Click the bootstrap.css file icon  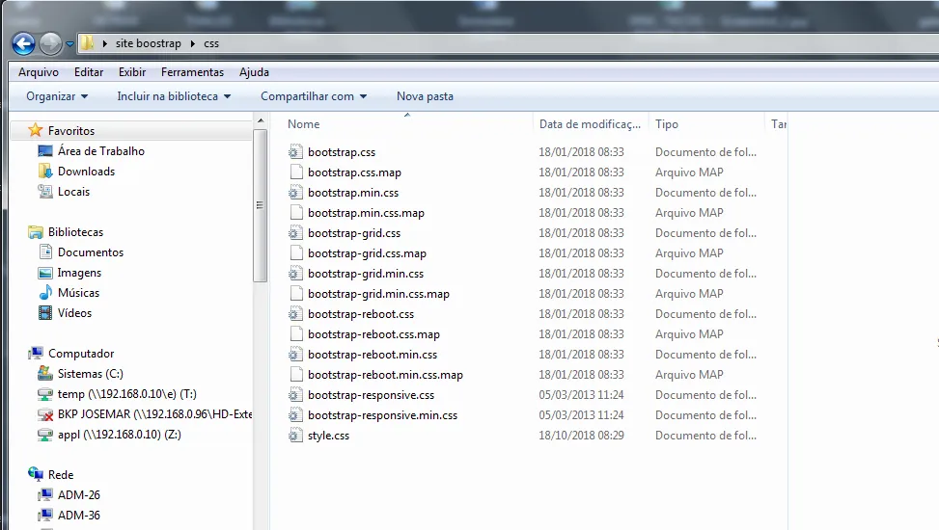295,151
